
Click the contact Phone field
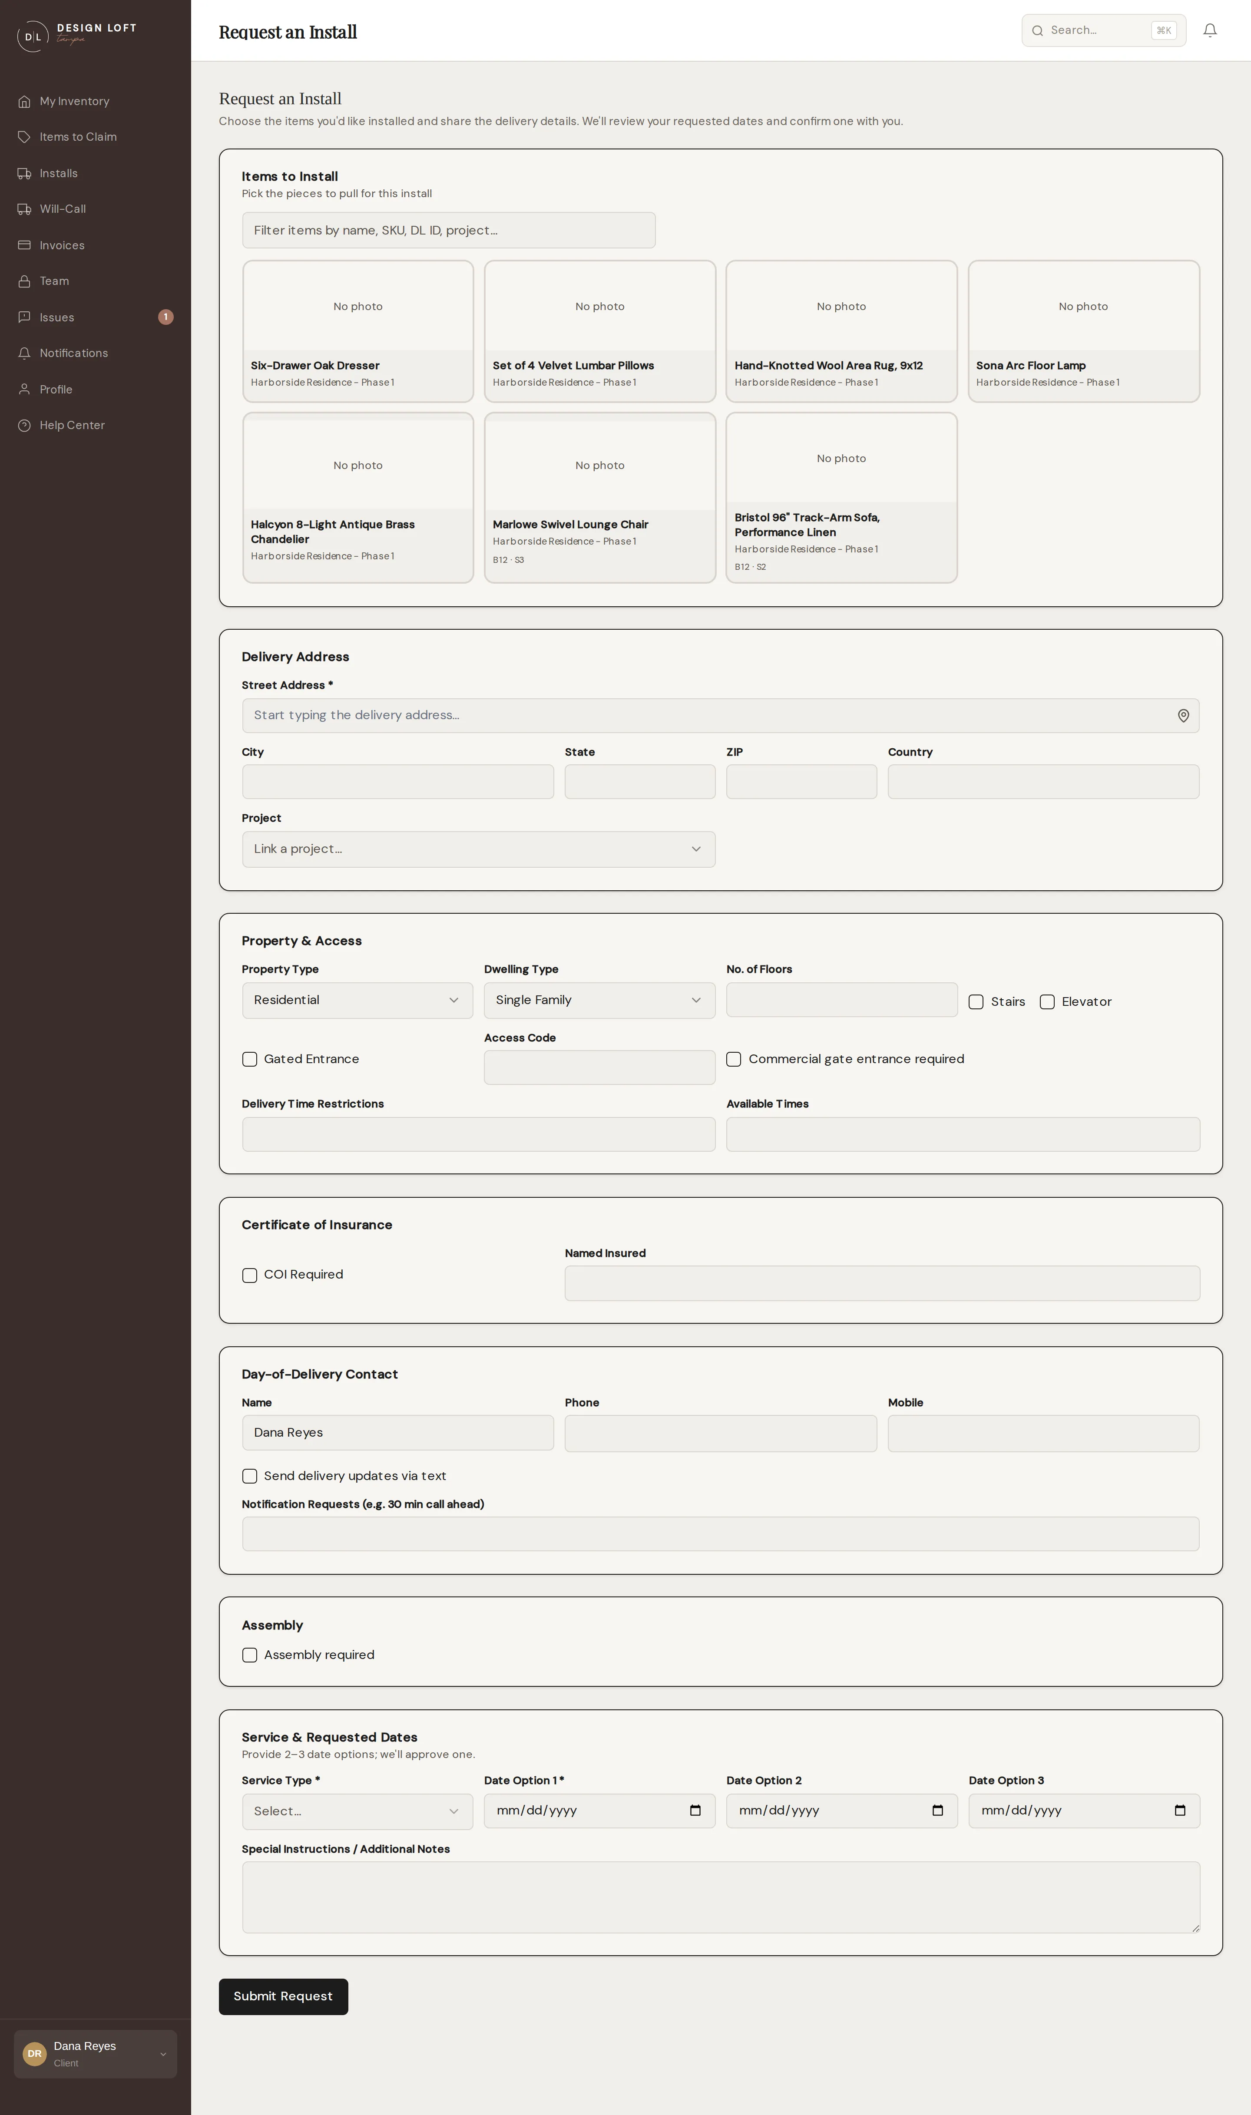(721, 1433)
